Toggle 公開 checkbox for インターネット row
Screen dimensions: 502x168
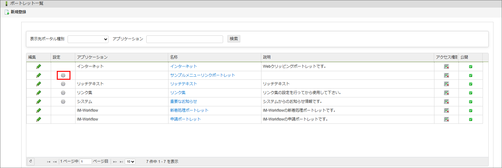point(471,66)
